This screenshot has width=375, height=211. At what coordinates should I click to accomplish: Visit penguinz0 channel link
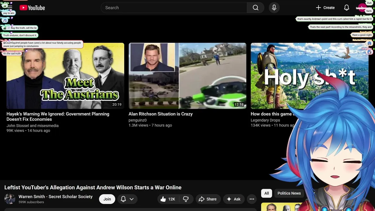(x=138, y=120)
